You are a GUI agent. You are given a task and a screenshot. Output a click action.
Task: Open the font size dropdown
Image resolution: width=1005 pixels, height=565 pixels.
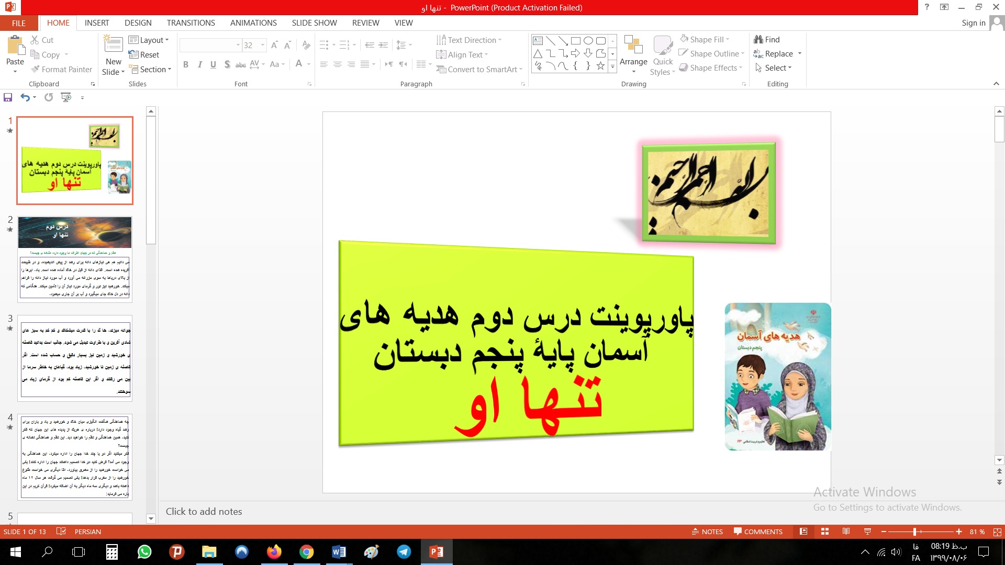point(263,46)
